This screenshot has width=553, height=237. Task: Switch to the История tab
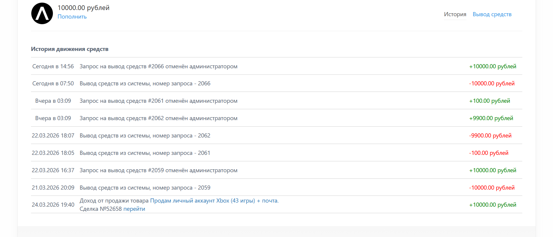tap(455, 14)
